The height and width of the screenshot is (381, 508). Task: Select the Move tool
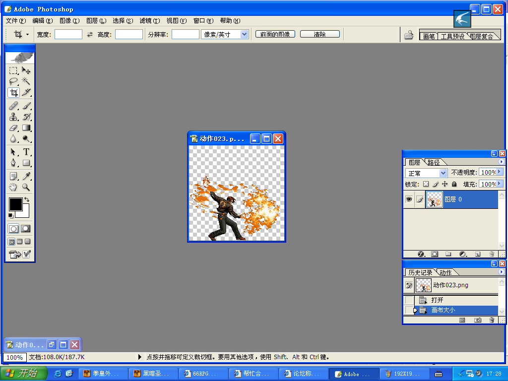[26, 70]
